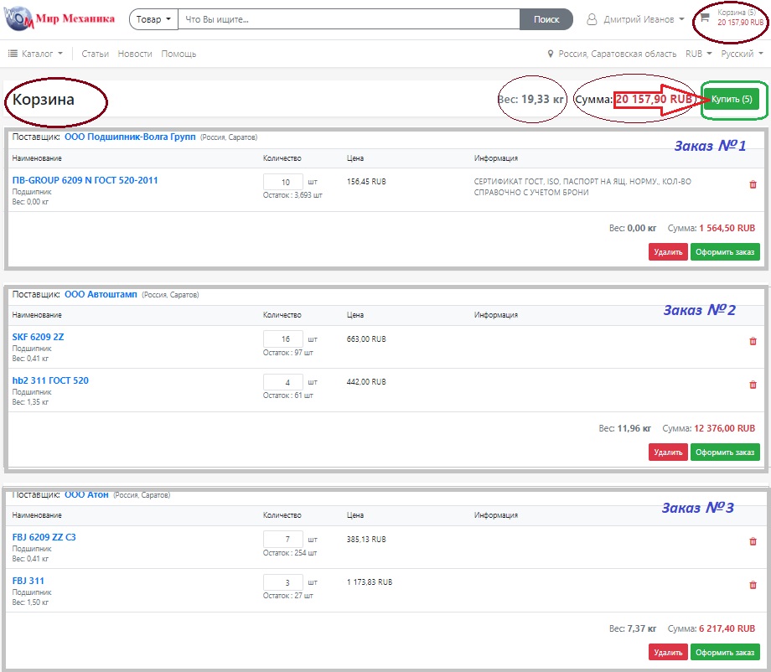Select stock text Остаток : 3,693 шт
The width and height of the screenshot is (771, 672).
292,194
